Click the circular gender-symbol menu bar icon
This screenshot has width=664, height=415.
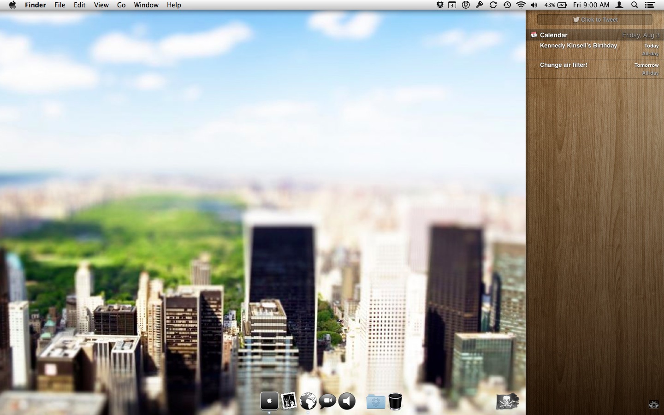[x=466, y=5]
